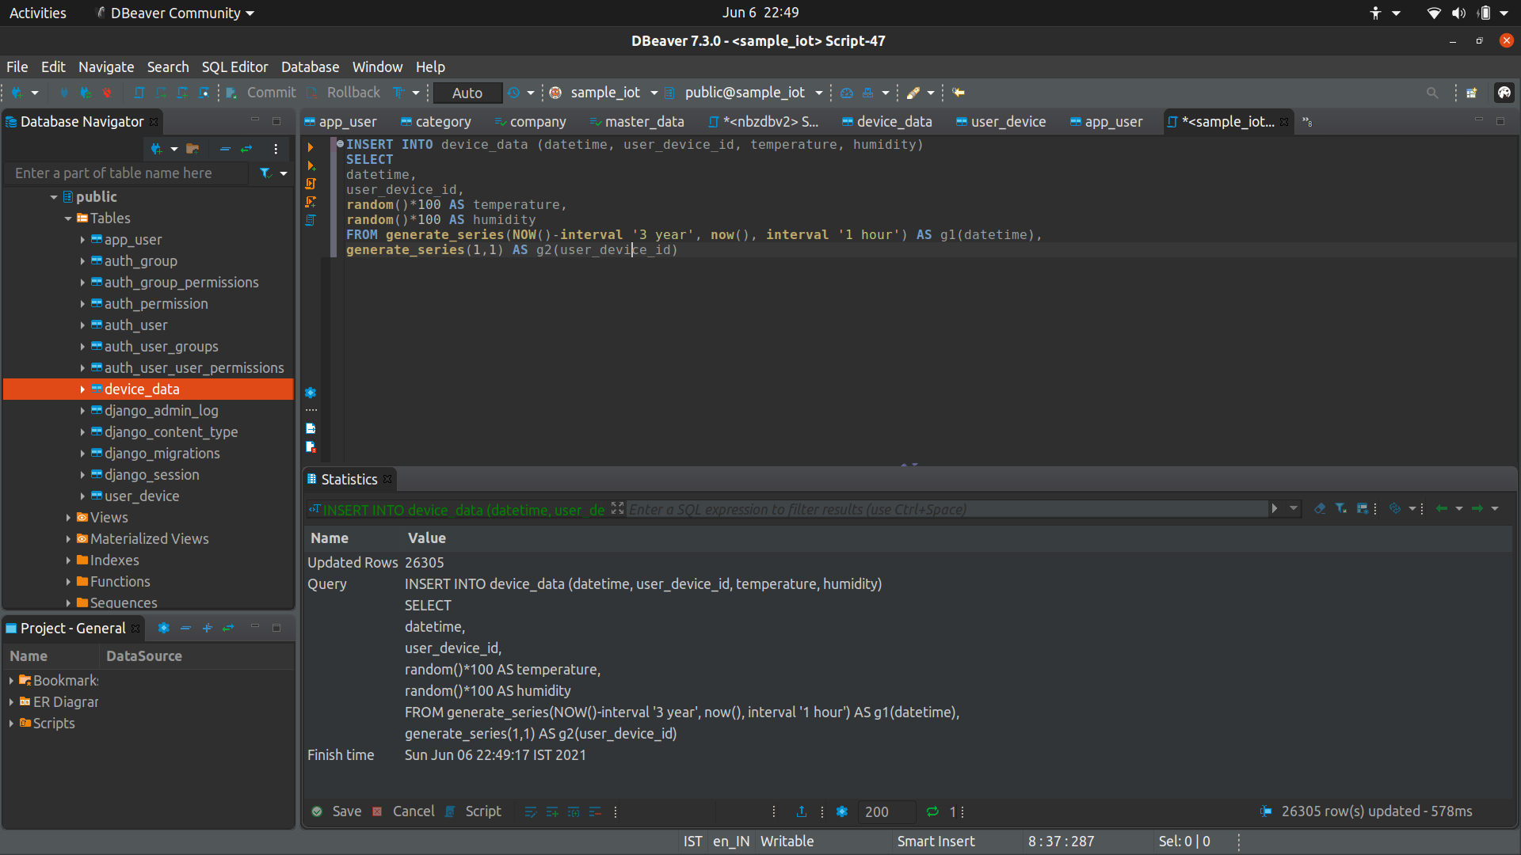
Task: Collapse the INSERT statement fold marker
Action: [x=340, y=144]
